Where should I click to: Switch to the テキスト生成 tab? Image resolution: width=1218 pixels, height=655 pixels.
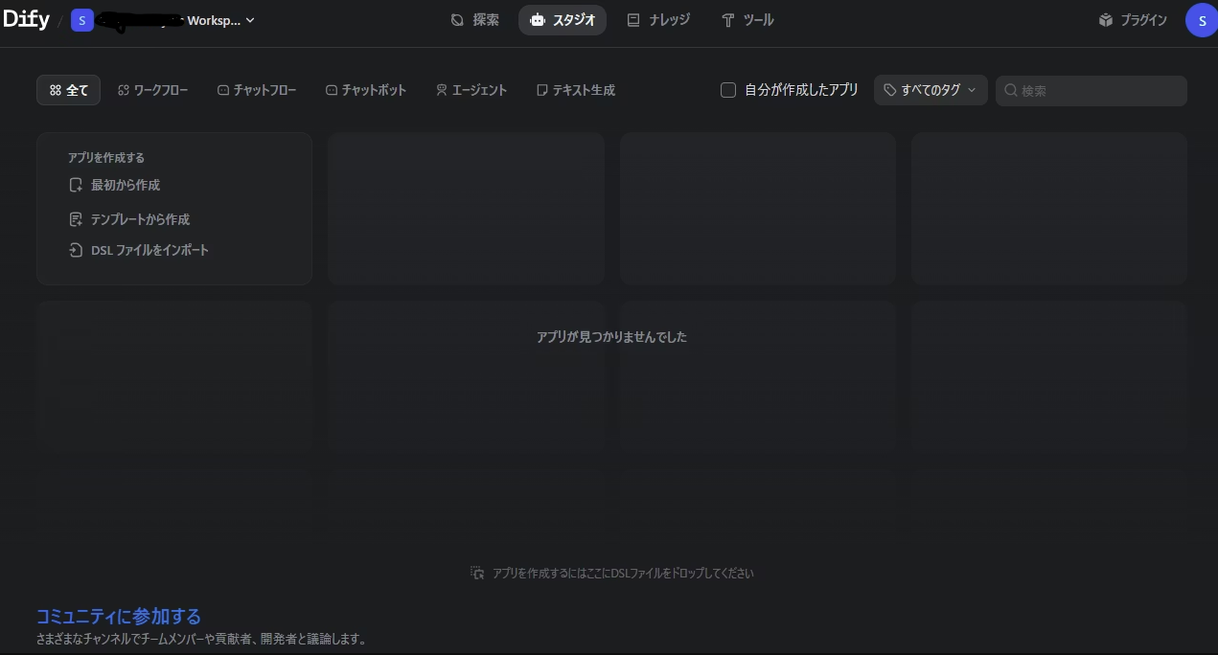coord(575,90)
